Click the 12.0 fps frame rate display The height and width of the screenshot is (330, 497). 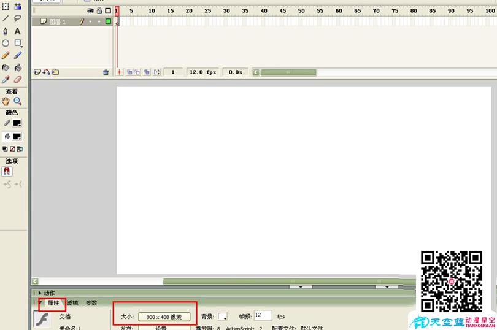(202, 72)
